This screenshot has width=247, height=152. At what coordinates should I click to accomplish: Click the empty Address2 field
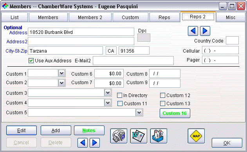tap(81, 41)
